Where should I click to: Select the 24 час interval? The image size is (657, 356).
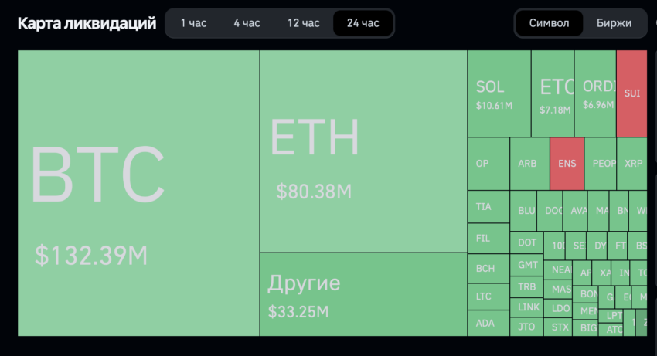363,23
